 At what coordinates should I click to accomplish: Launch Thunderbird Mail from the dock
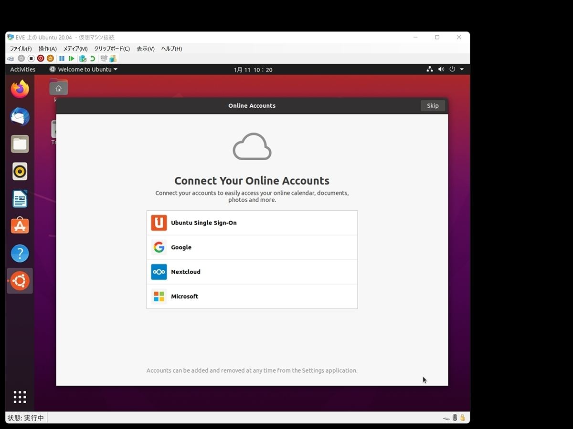[20, 117]
